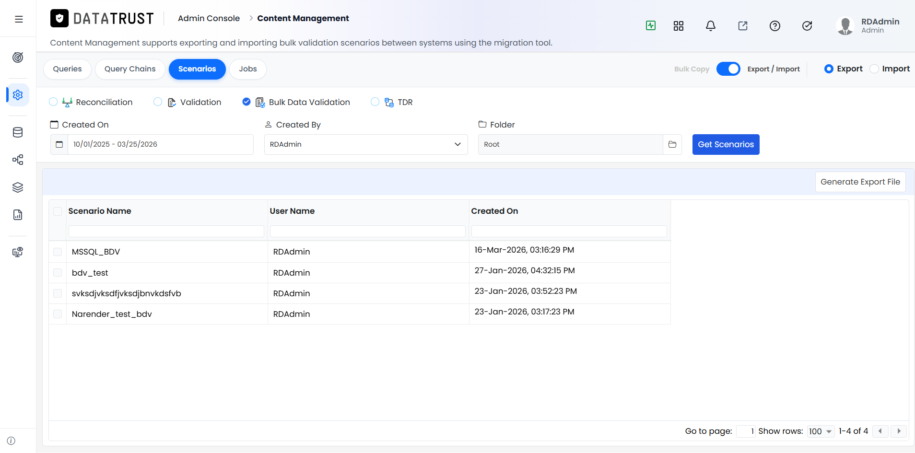Switch to the Jobs tab
915x453 pixels.
[248, 69]
